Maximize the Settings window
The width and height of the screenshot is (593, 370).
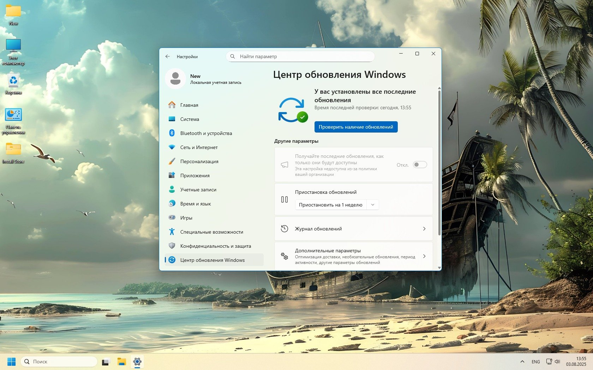tap(417, 54)
